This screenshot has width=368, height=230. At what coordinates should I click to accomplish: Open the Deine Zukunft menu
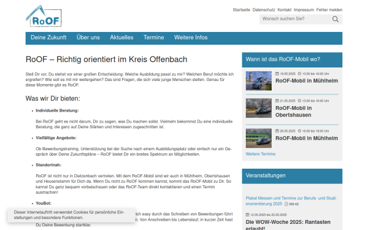click(x=48, y=37)
